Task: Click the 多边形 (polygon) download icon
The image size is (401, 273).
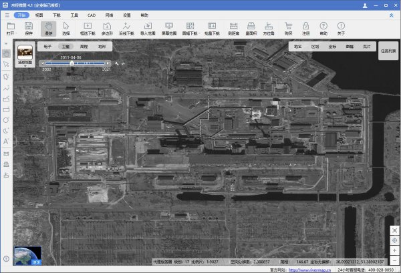Action: coord(107,27)
